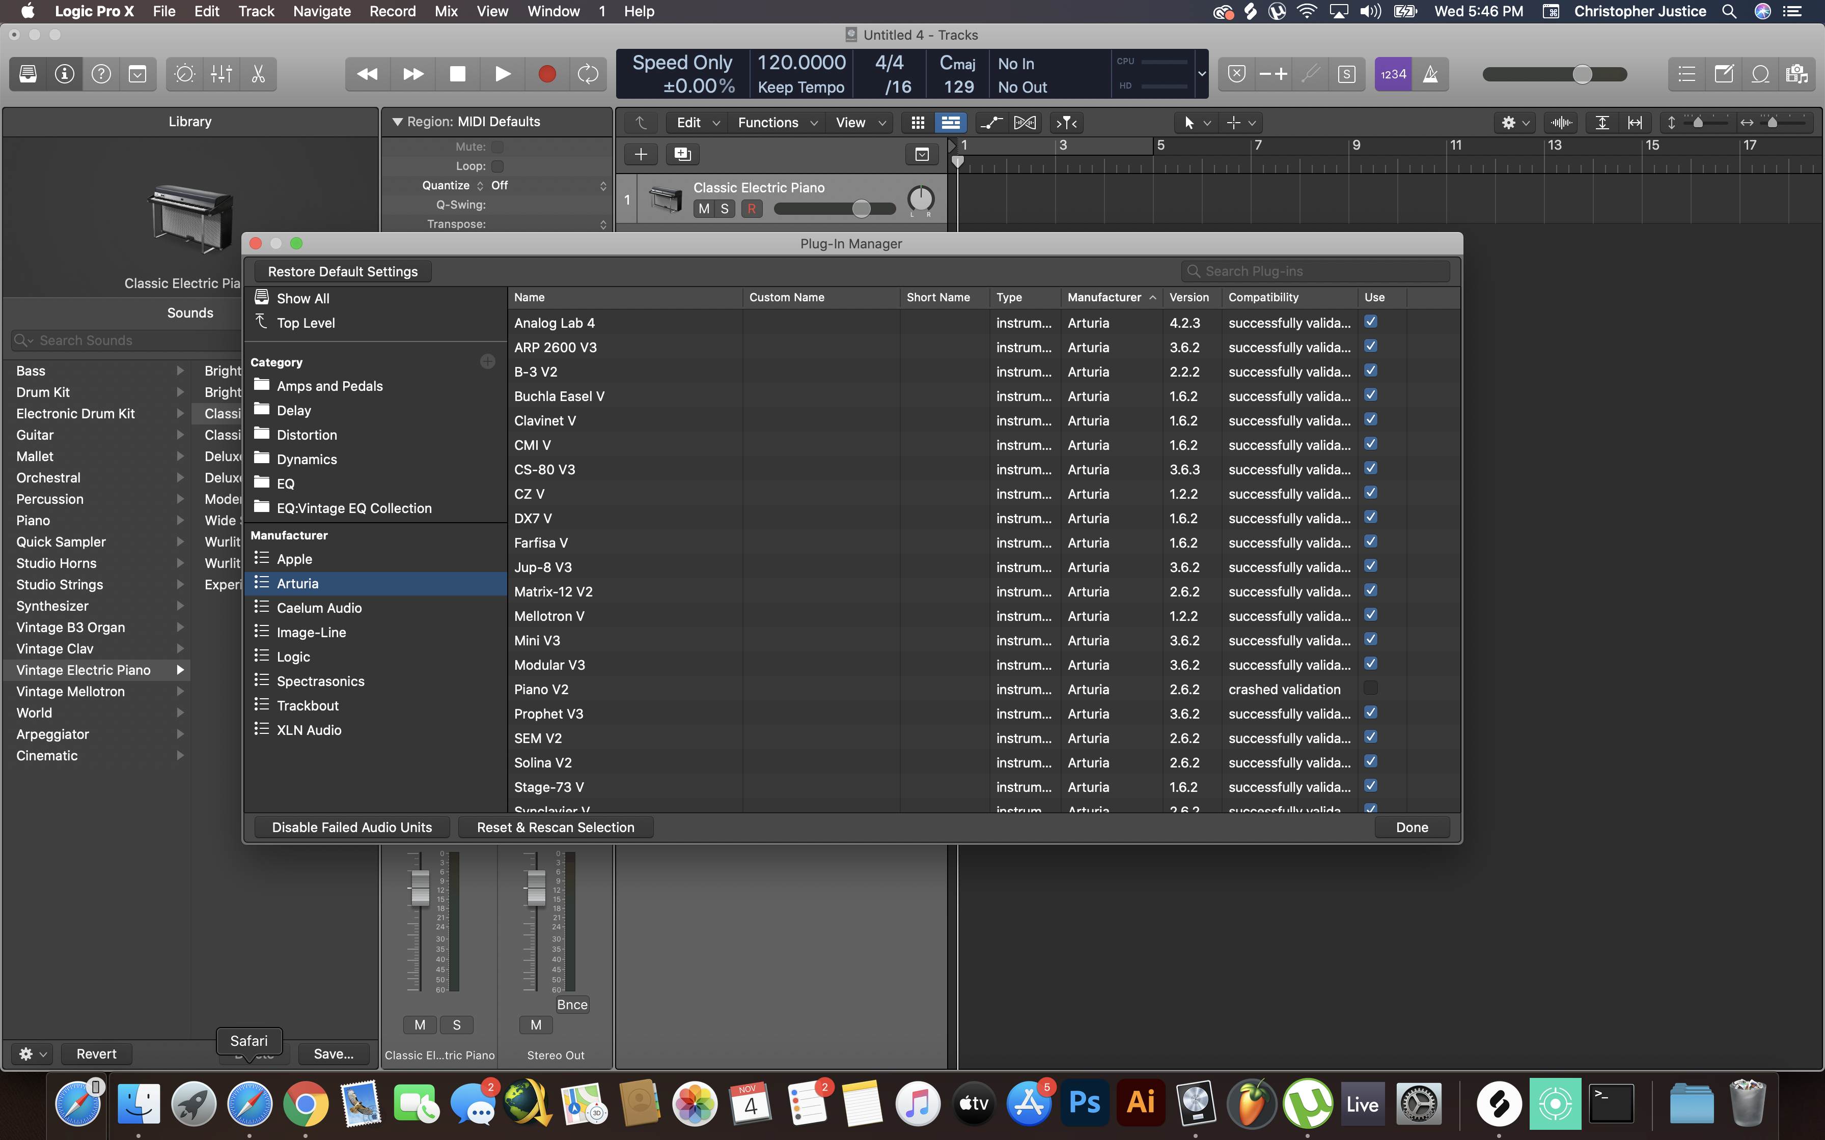Image resolution: width=1825 pixels, height=1140 pixels.
Task: Toggle the Cycle mode button
Action: (x=588, y=74)
